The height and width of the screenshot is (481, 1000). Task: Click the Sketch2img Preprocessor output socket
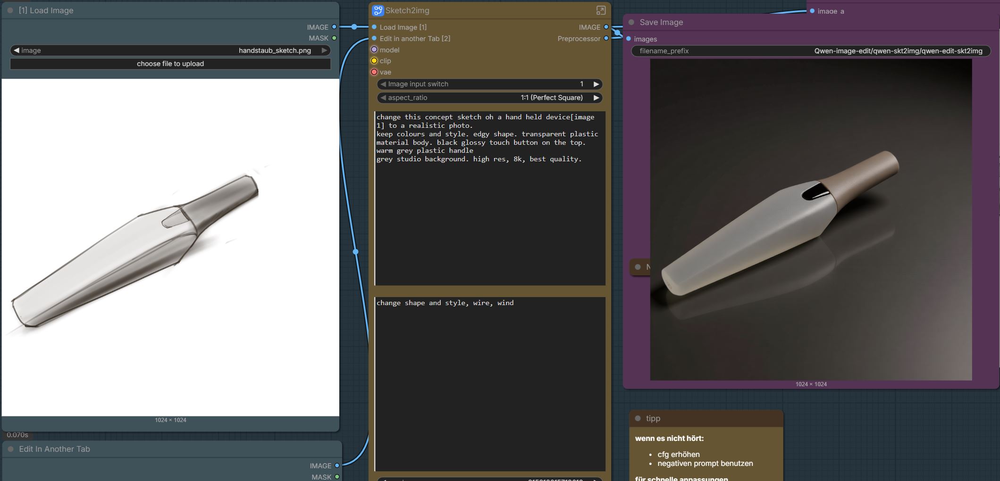[606, 38]
